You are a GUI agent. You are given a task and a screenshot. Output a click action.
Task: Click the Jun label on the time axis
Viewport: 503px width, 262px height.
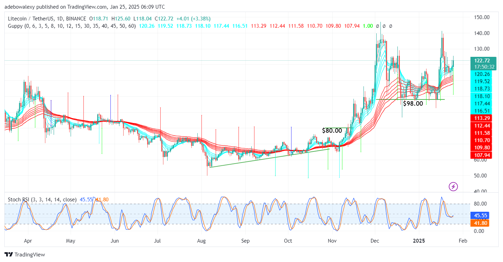click(115, 241)
